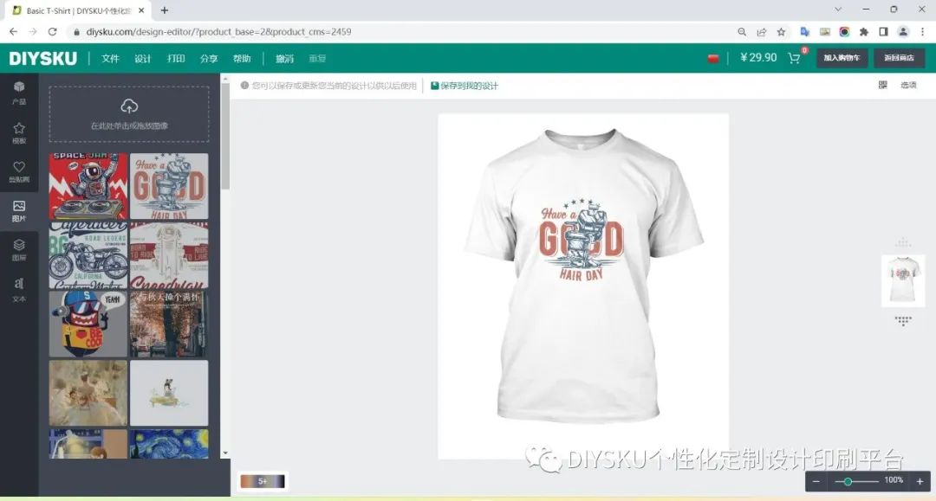Viewport: 936px width, 501px height.
Task: Open the 图层 (Layers) sidebar panel
Action: point(19,249)
